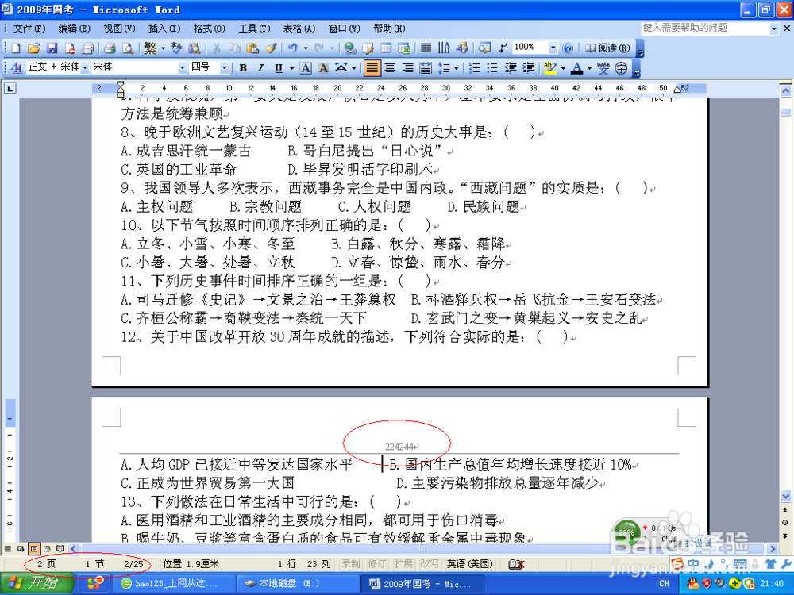The width and height of the screenshot is (794, 595).
Task: Increase paragraph indent
Action: pos(528,67)
